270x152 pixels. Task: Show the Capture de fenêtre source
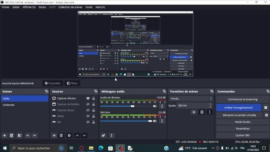[x=88, y=104]
